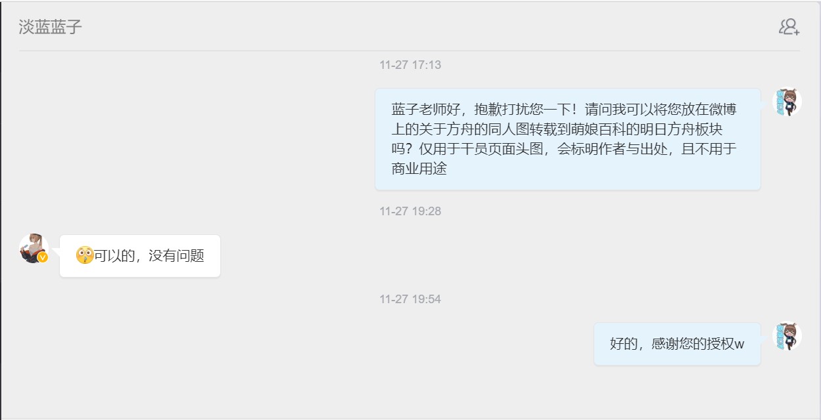This screenshot has height=420, width=821.
Task: Click the blue bubble 好的，感谢您的授权w
Action: [677, 344]
